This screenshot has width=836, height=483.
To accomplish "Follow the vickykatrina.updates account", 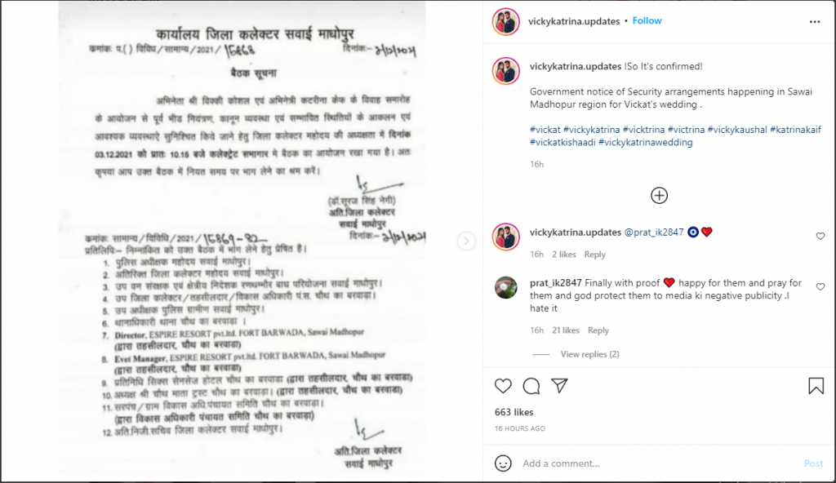I will point(647,20).
